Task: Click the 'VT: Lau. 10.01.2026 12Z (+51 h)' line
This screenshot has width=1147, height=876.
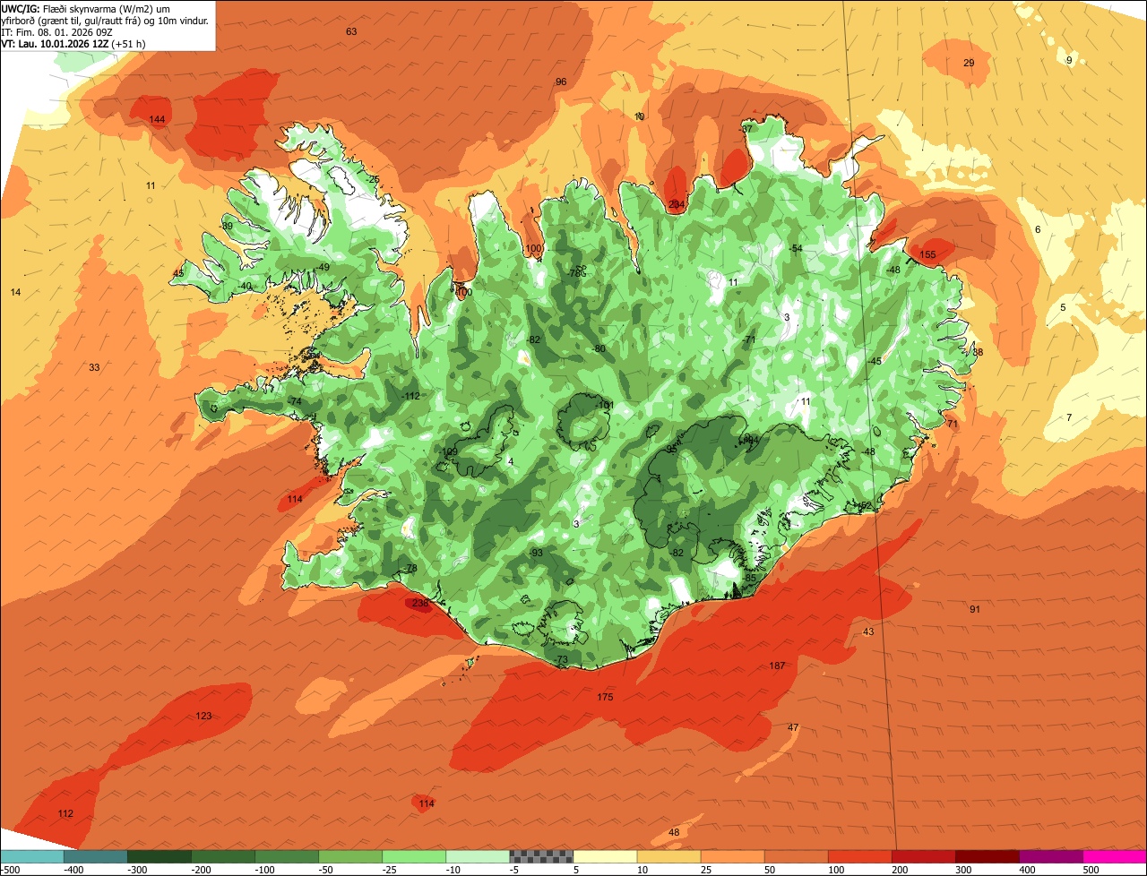Action: pos(73,43)
